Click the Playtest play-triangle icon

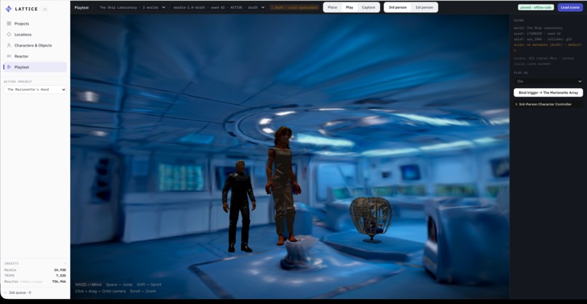[x=9, y=67]
